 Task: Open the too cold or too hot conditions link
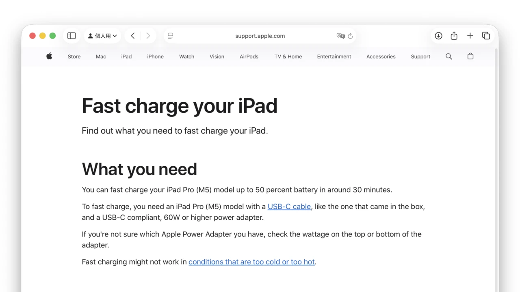tap(251, 262)
